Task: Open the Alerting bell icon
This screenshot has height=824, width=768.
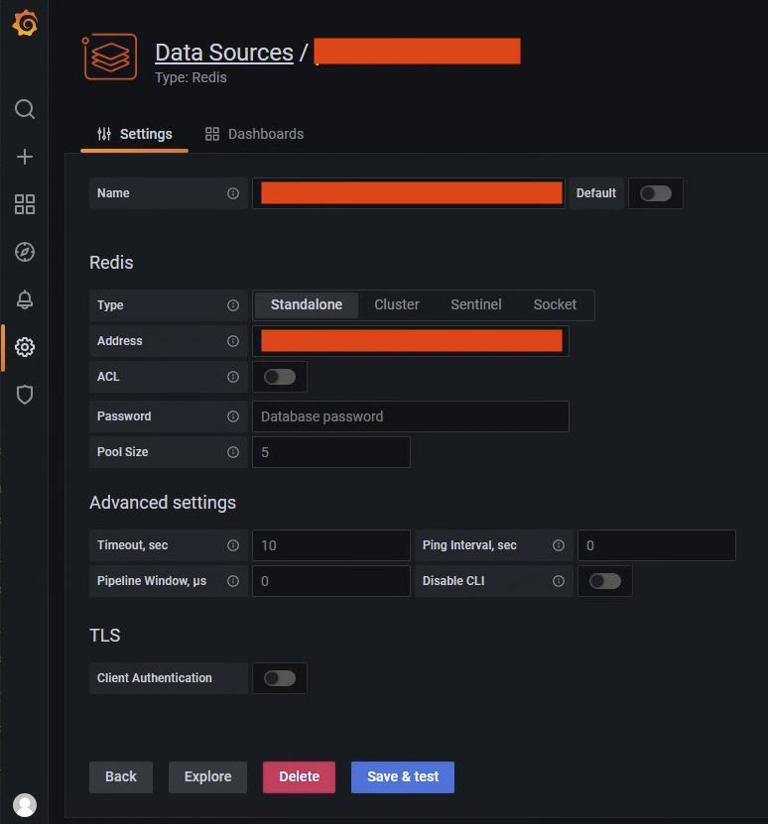Action: pos(25,299)
